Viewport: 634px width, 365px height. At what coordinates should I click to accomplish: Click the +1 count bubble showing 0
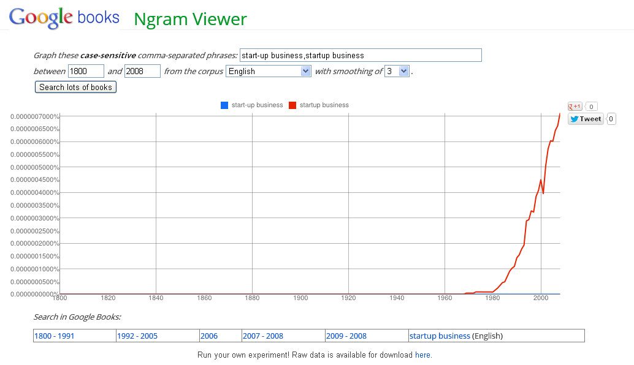tap(591, 107)
